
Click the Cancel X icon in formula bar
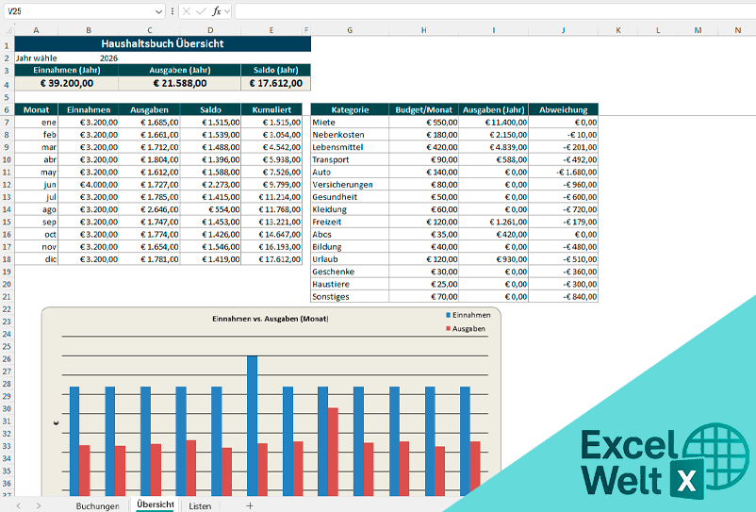pyautogui.click(x=187, y=10)
